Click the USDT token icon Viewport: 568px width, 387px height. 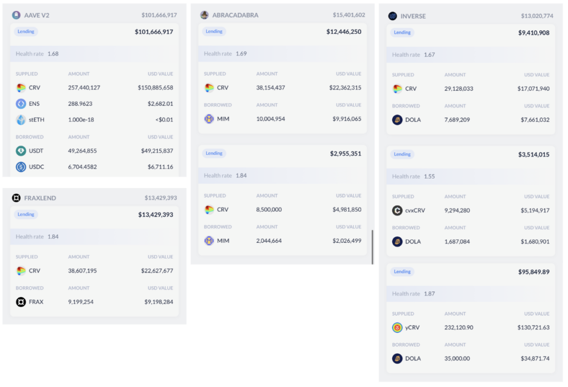point(21,151)
